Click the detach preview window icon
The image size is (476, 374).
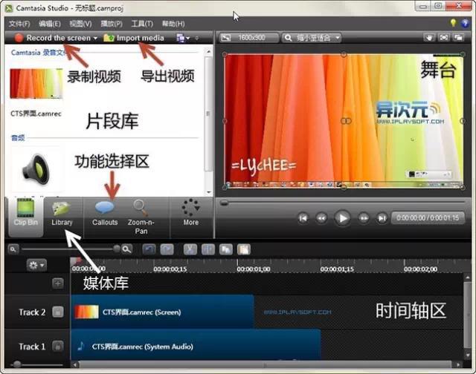(458, 38)
